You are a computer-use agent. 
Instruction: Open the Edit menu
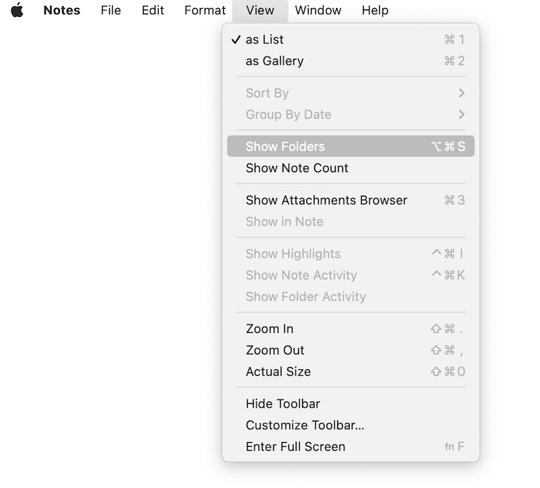[153, 10]
